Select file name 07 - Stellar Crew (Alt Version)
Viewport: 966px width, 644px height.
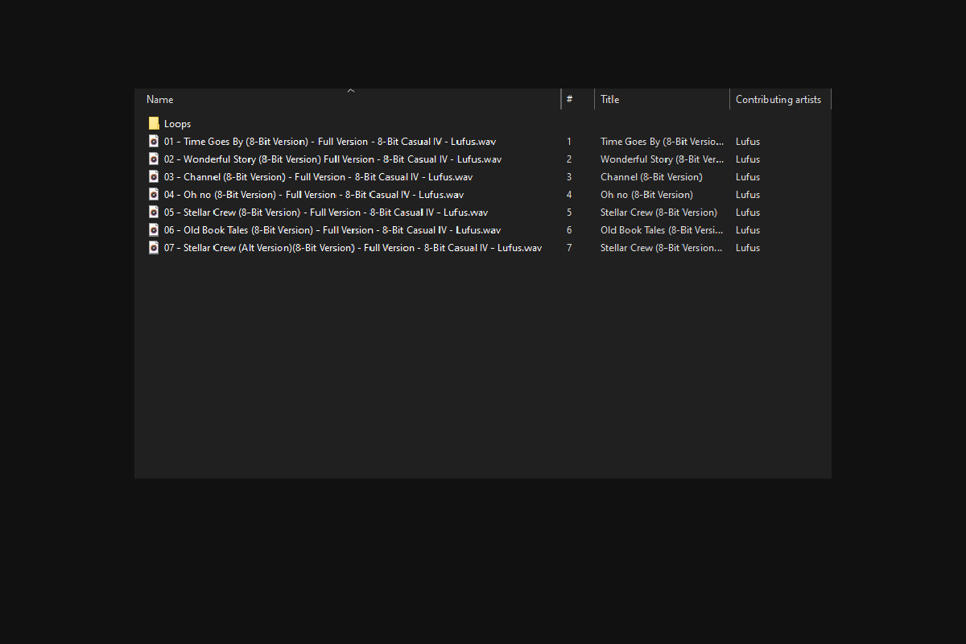[353, 248]
